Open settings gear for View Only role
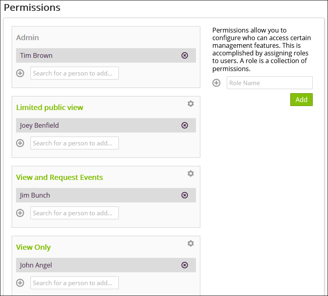 pos(191,243)
